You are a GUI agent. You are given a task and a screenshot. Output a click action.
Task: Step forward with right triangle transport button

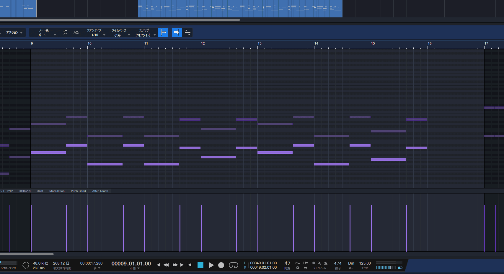coord(182,265)
